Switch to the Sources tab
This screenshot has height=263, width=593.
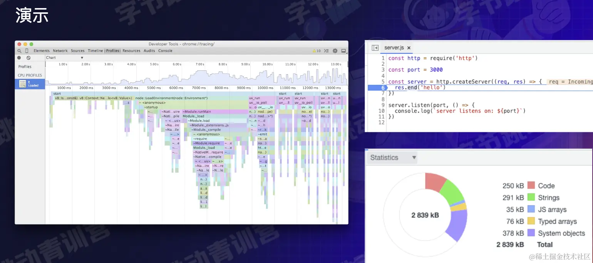coord(77,51)
